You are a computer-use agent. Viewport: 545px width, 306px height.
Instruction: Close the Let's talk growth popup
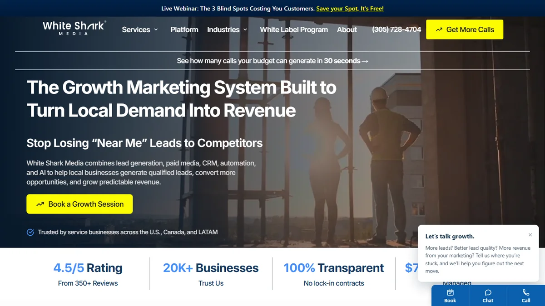tap(530, 235)
